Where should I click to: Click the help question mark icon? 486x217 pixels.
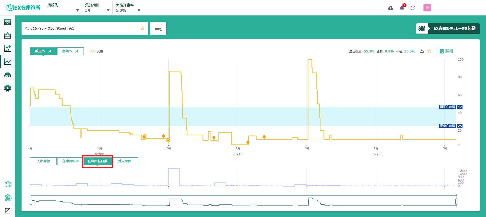tap(413, 8)
